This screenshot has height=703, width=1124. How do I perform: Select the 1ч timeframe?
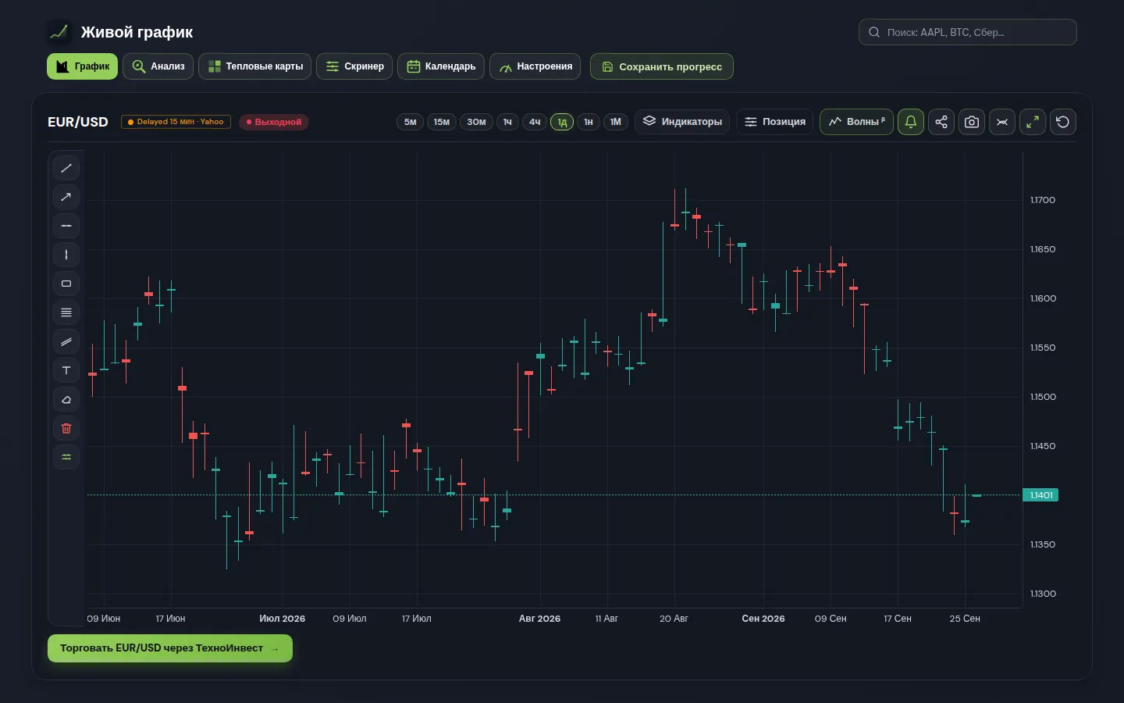pyautogui.click(x=507, y=122)
